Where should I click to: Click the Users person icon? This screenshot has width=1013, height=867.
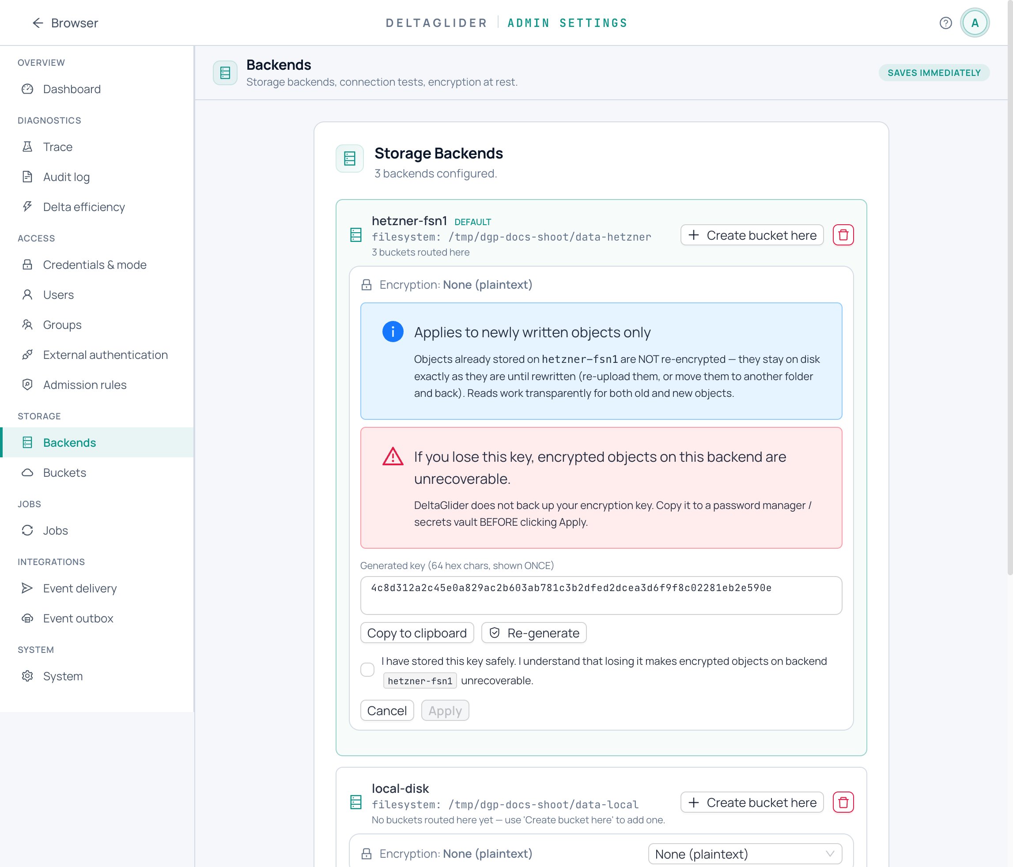[27, 295]
